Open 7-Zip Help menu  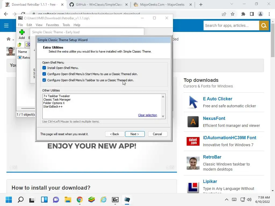coord(77,25)
